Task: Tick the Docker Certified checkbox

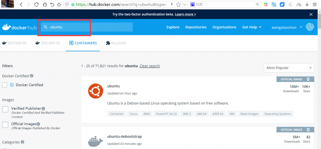Action: tap(5, 85)
